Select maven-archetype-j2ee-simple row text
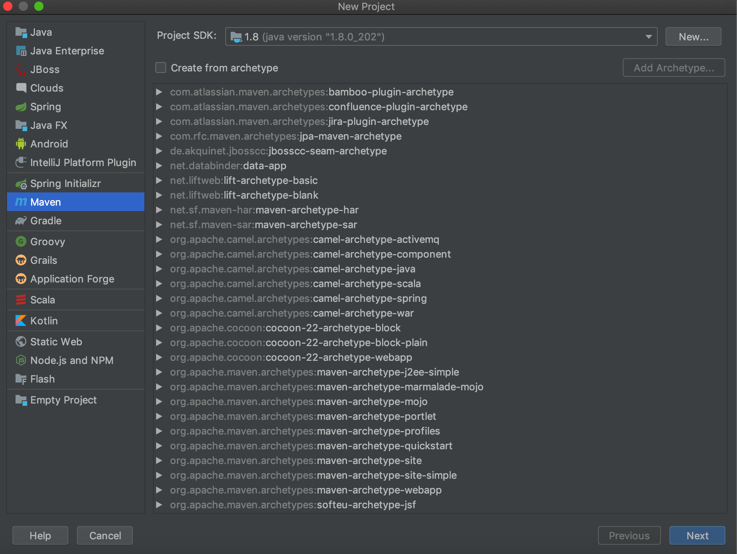The height and width of the screenshot is (554, 737). coord(315,372)
